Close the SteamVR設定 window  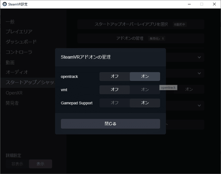[214, 4]
